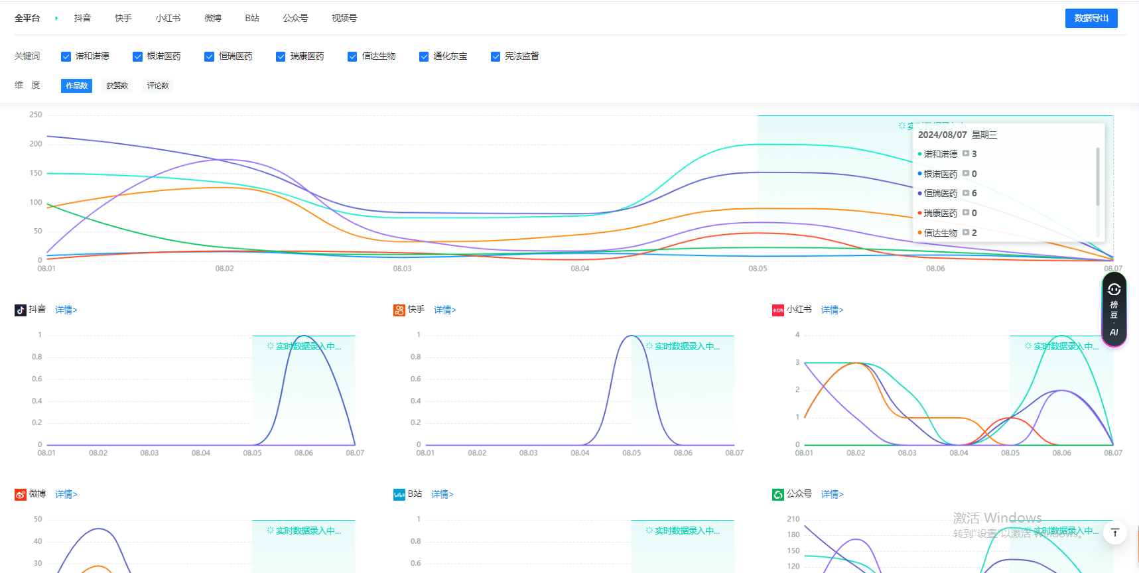Click 08.06 label on the 抖音 chart axis
The width and height of the screenshot is (1139, 573).
(x=304, y=453)
